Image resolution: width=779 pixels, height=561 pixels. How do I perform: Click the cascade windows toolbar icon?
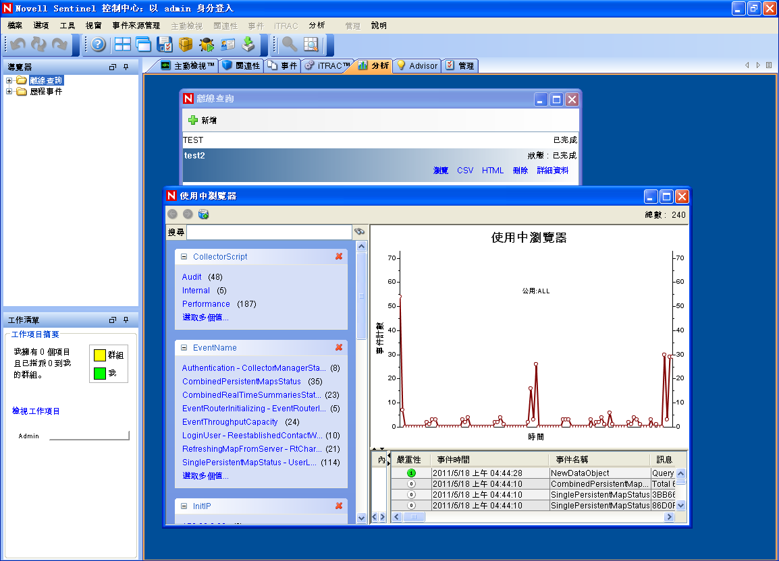point(143,45)
